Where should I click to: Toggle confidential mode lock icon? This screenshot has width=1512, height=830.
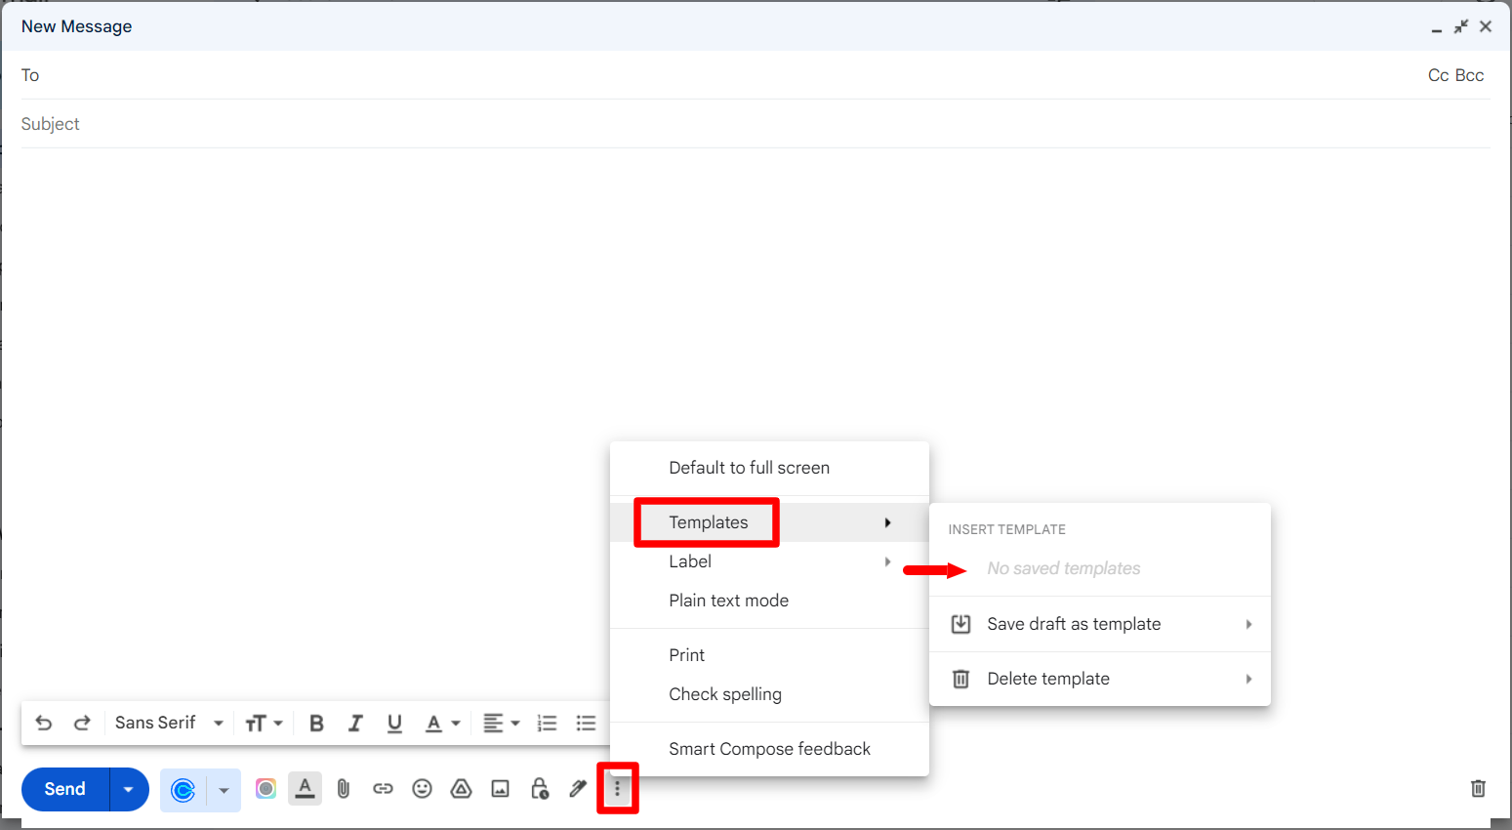pos(539,789)
